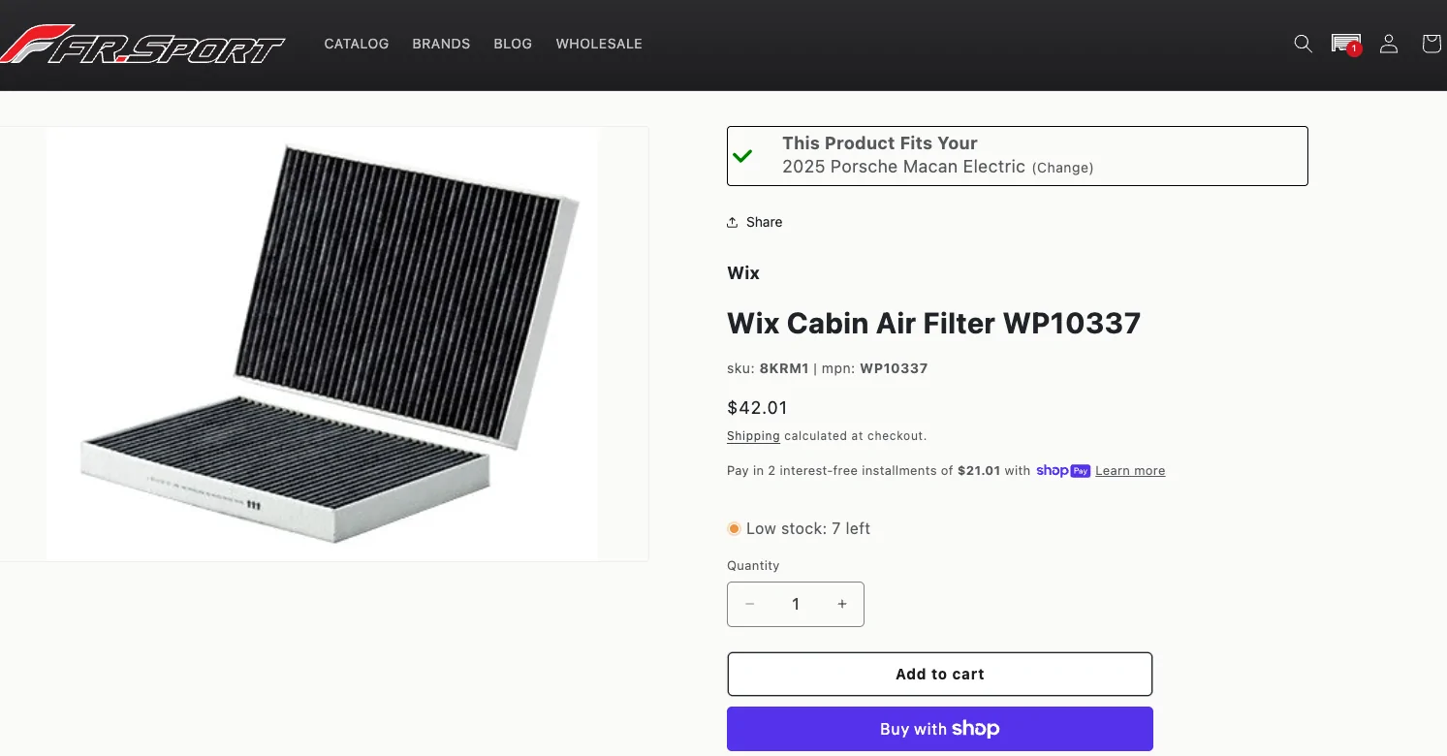Open the search panel
1447x756 pixels.
point(1303,44)
